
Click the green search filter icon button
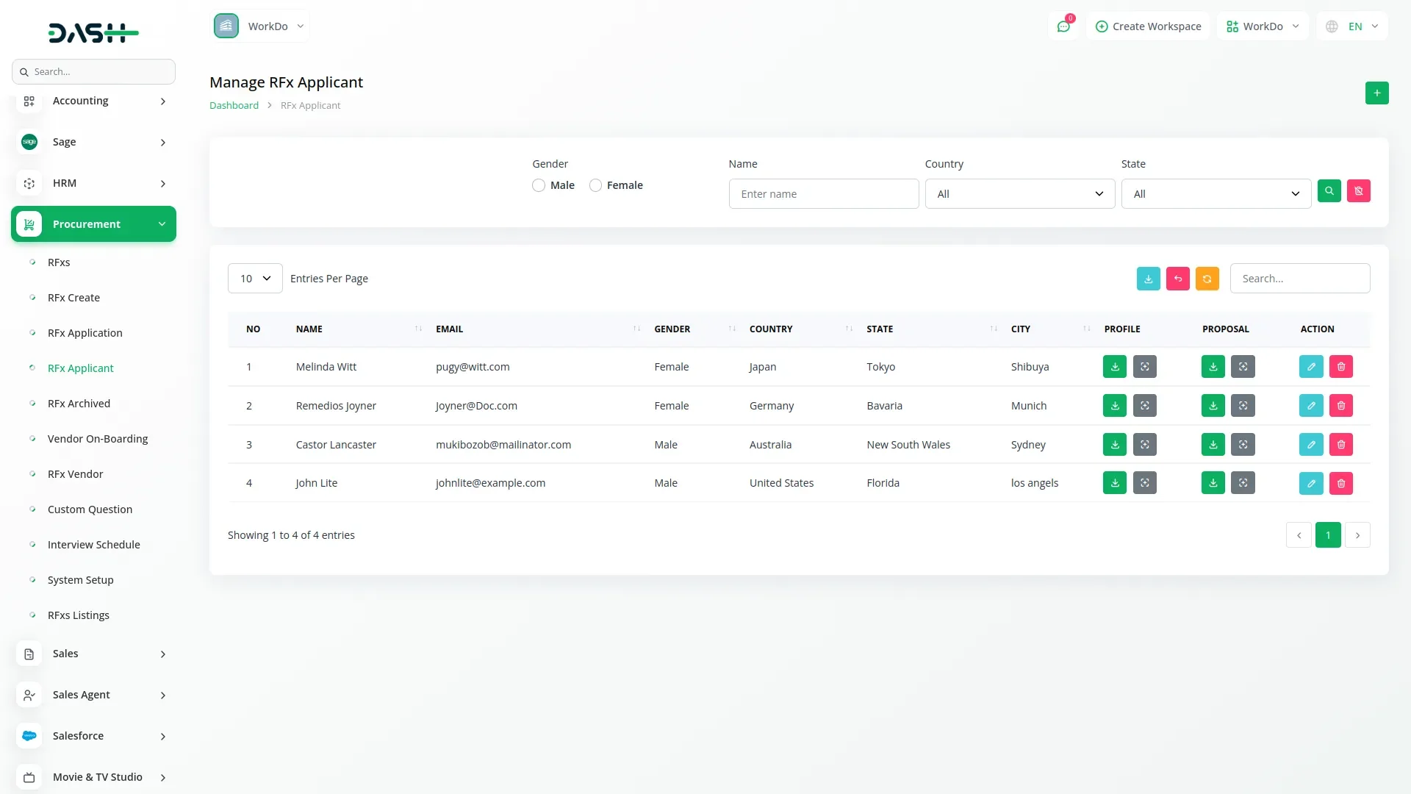(x=1329, y=191)
